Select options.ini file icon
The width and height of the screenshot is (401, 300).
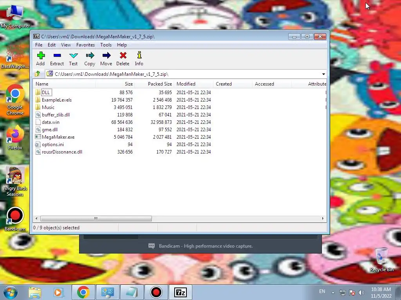pyautogui.click(x=38, y=145)
